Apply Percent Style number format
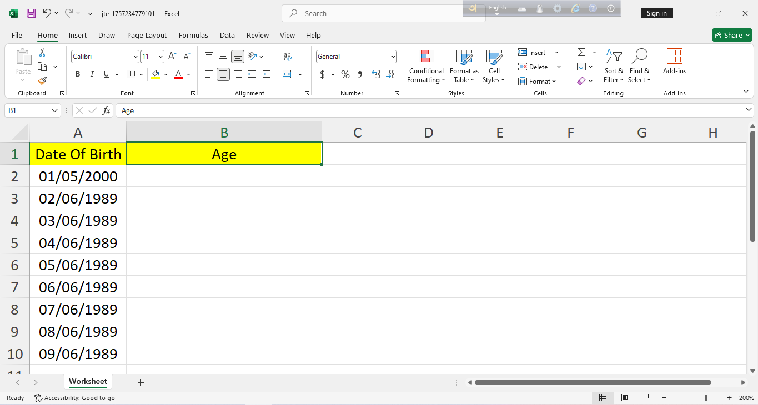 [345, 74]
